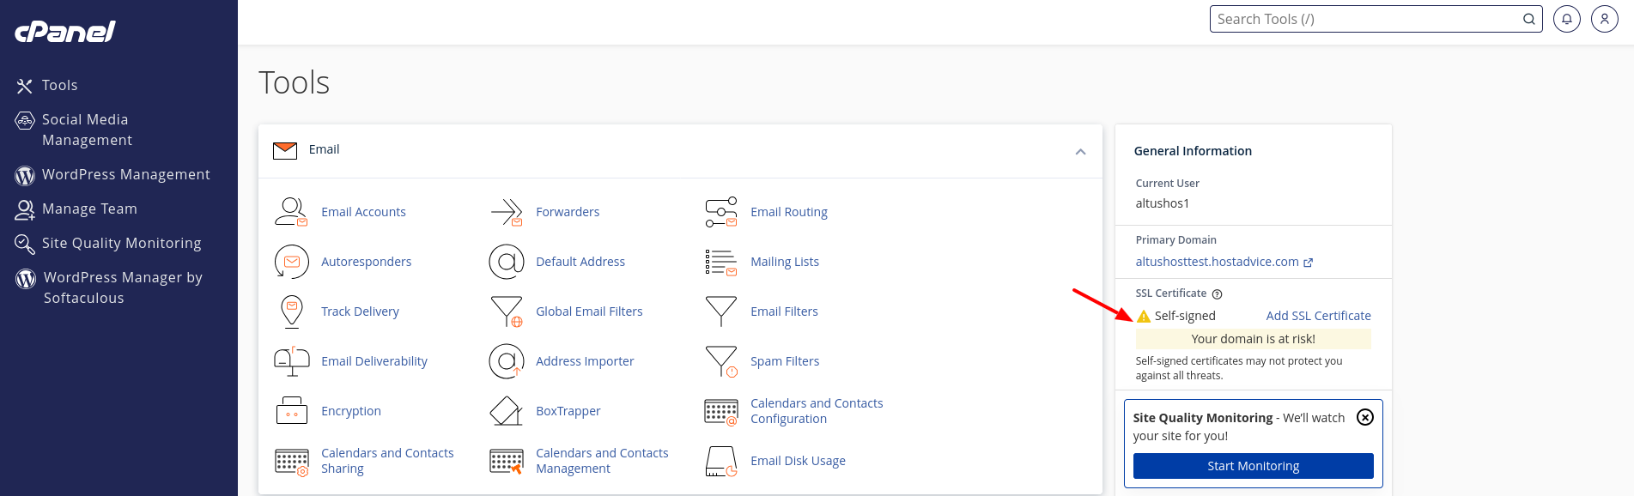Click the Encryption icon

point(291,411)
